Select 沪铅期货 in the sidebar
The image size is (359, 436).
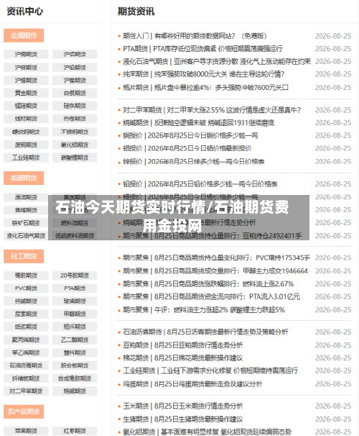tap(75, 68)
